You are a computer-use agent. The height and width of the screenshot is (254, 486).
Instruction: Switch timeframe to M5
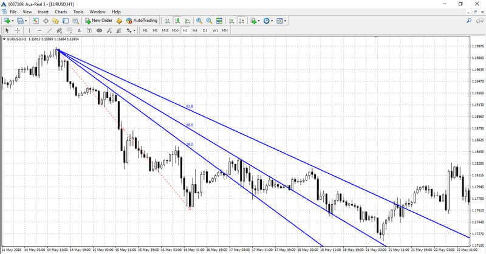point(155,30)
